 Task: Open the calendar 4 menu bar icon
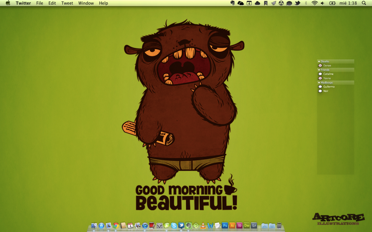tap(249, 3)
